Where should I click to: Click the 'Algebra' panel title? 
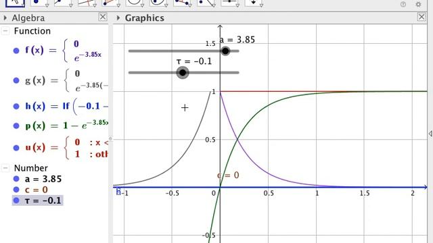point(28,18)
